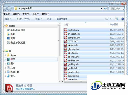Click the Show more details (显示更多详细信息) link
This screenshot has height=95, width=128.
tap(25, 89)
